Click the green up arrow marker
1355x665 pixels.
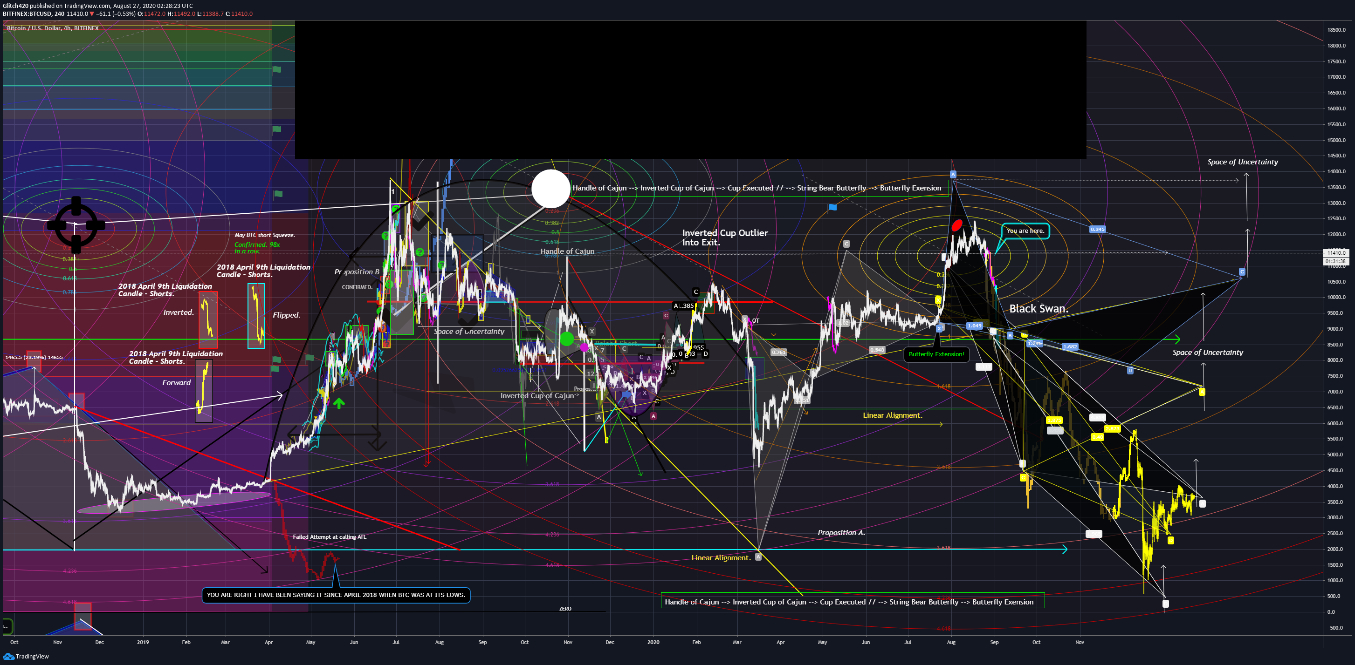click(339, 403)
